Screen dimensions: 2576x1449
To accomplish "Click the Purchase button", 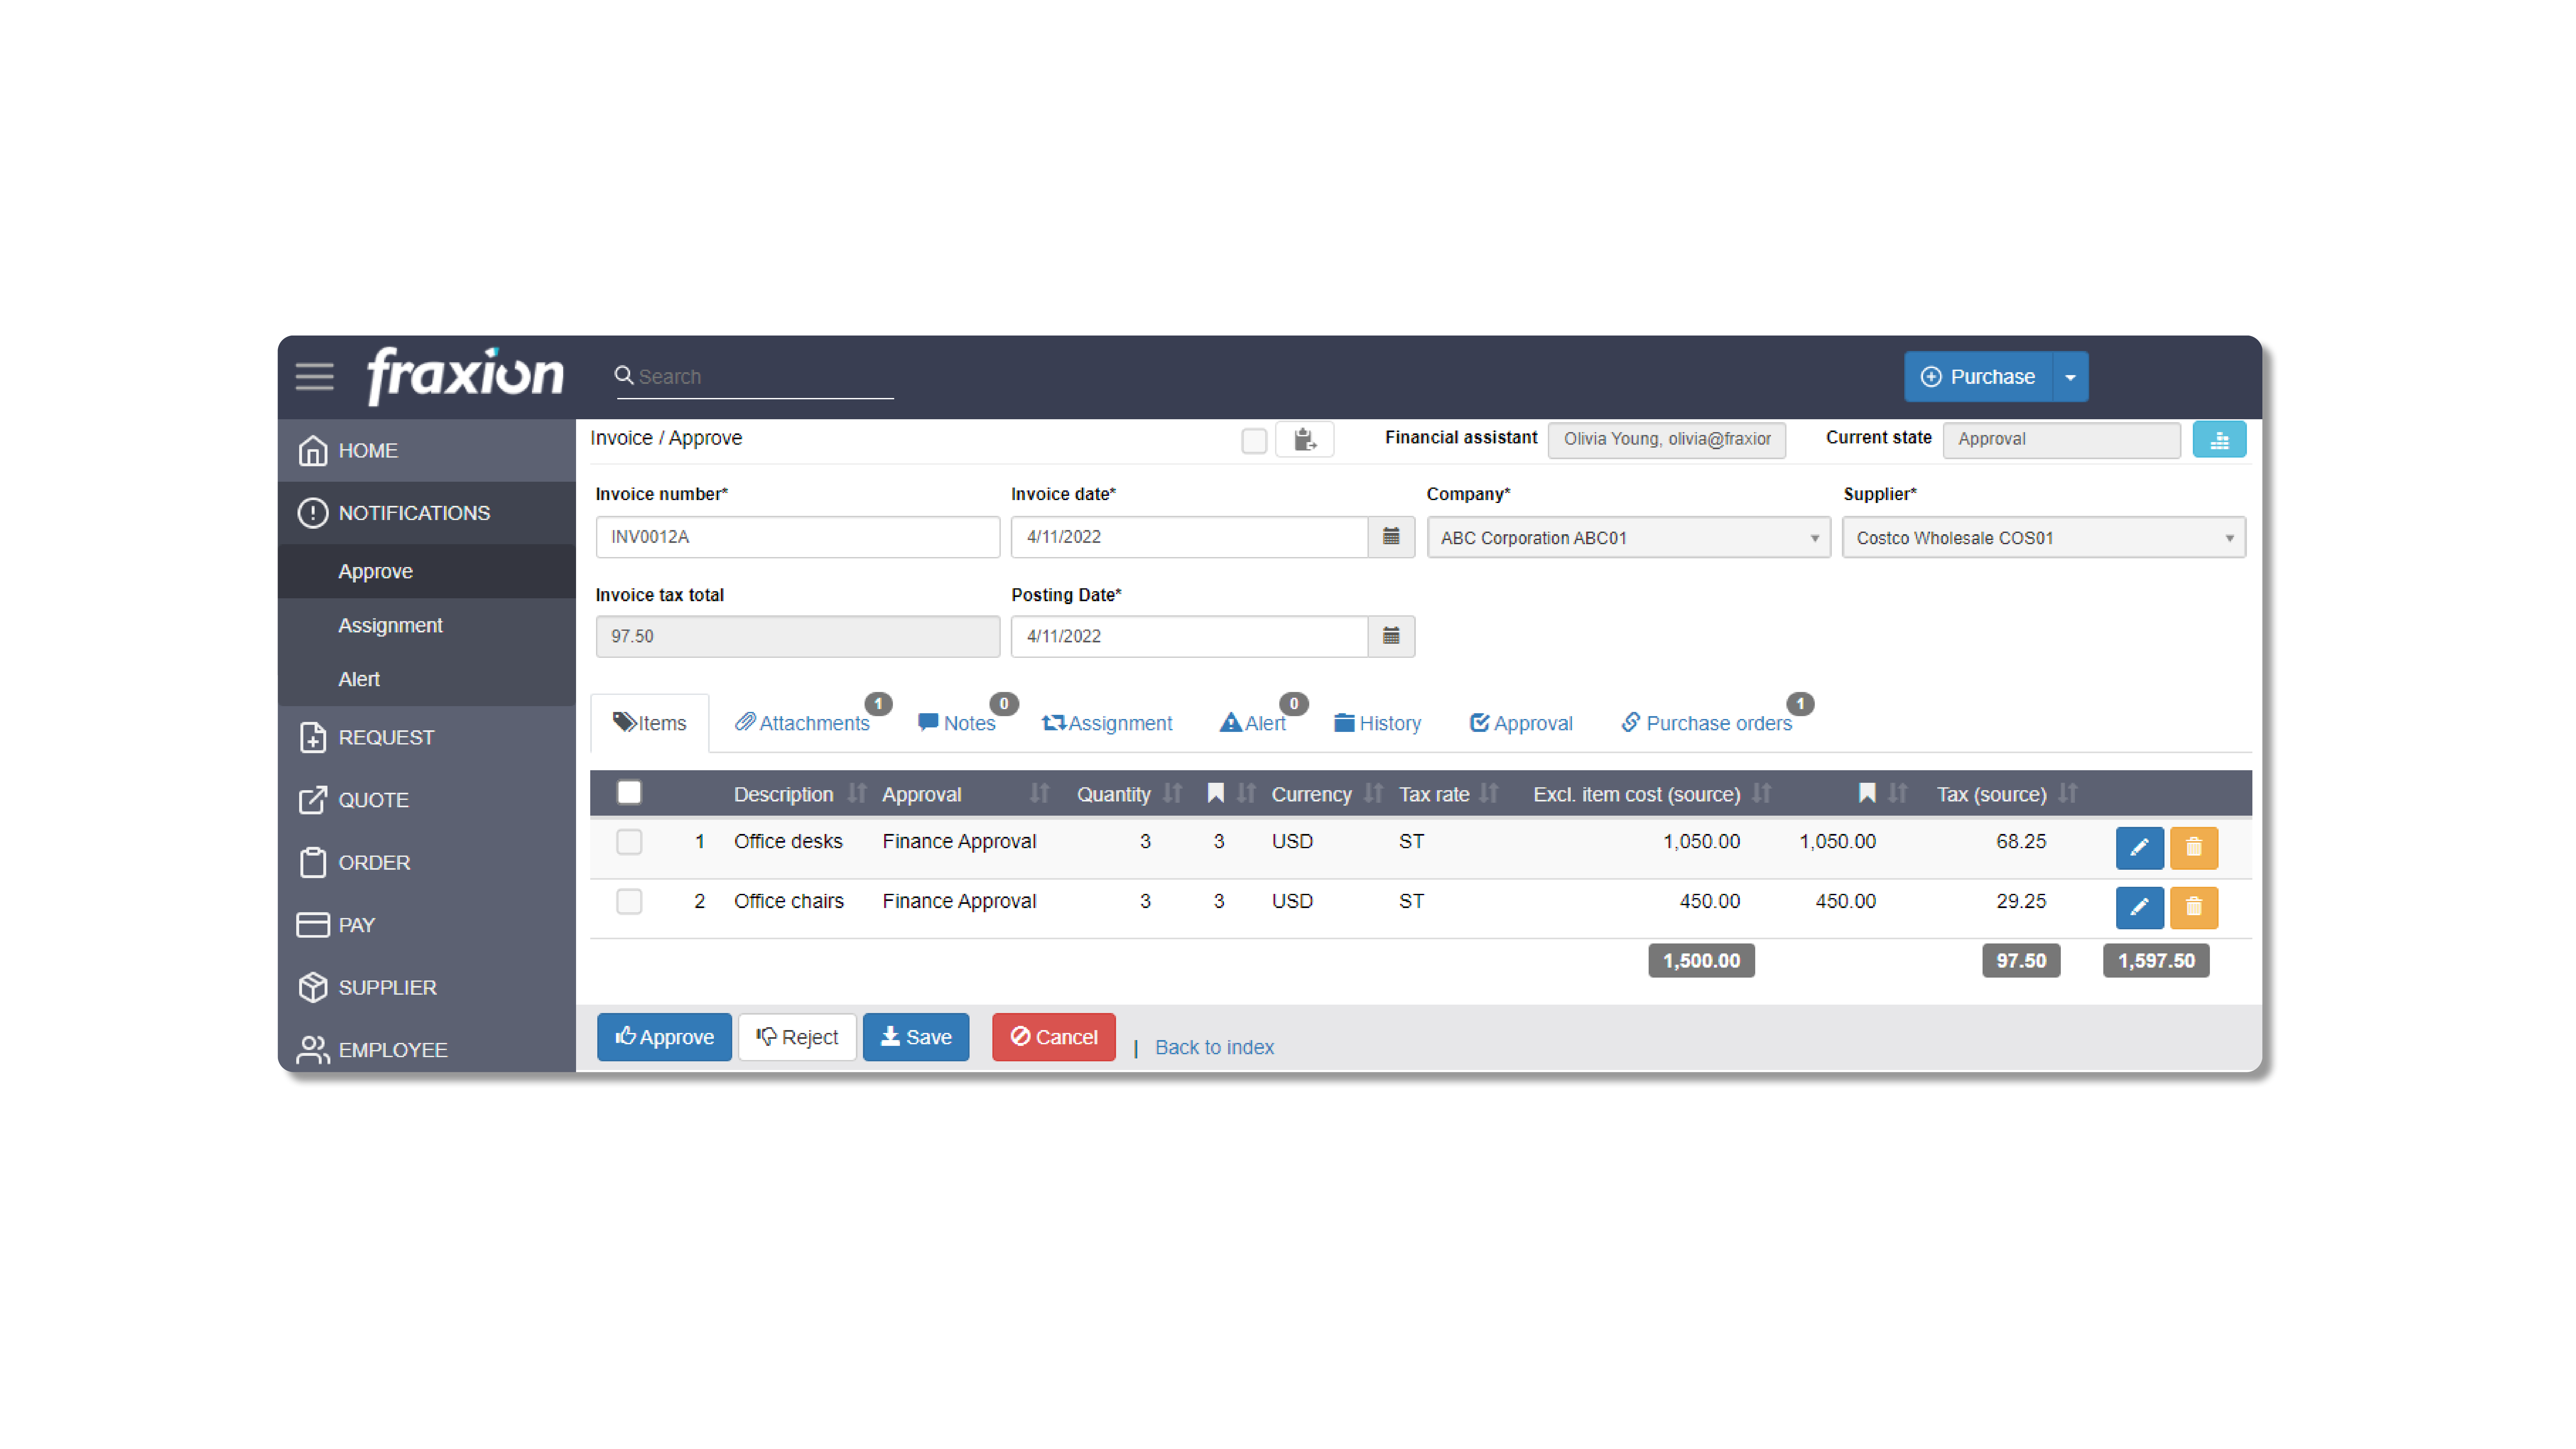I will [1978, 377].
